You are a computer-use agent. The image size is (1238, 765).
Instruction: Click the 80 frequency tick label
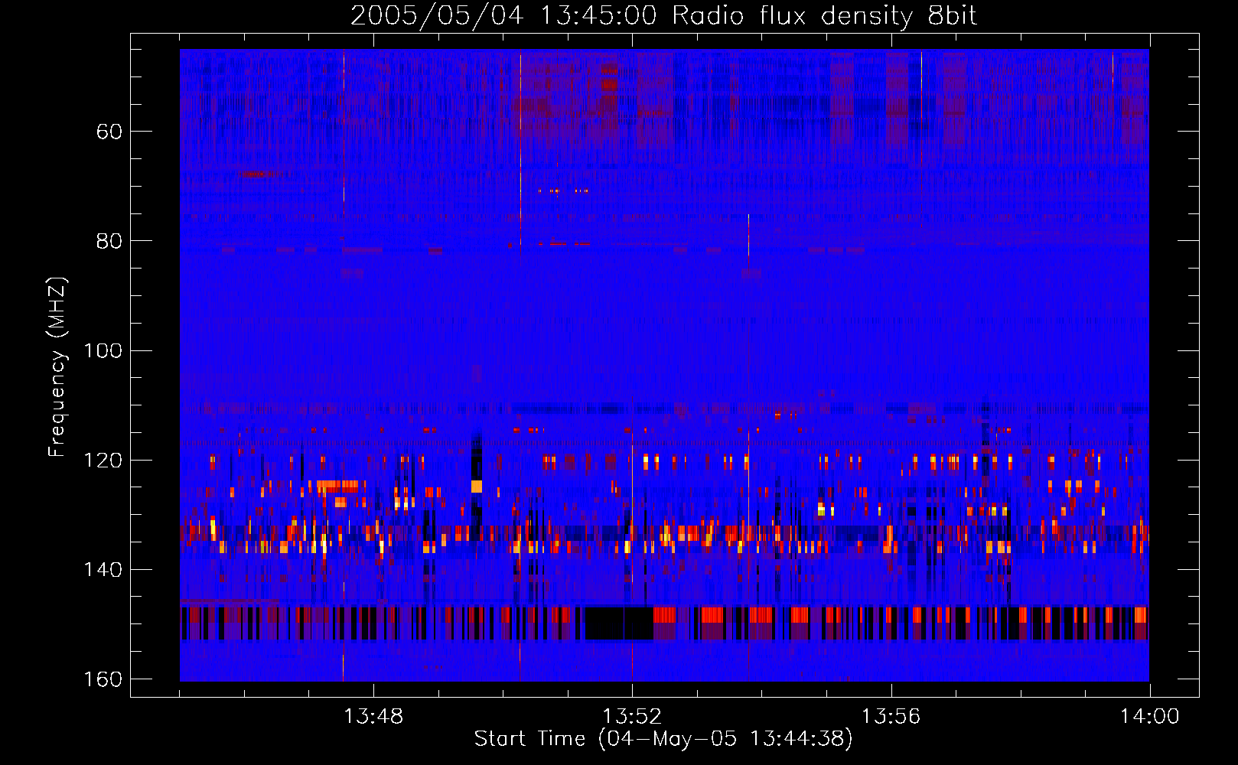pos(109,241)
